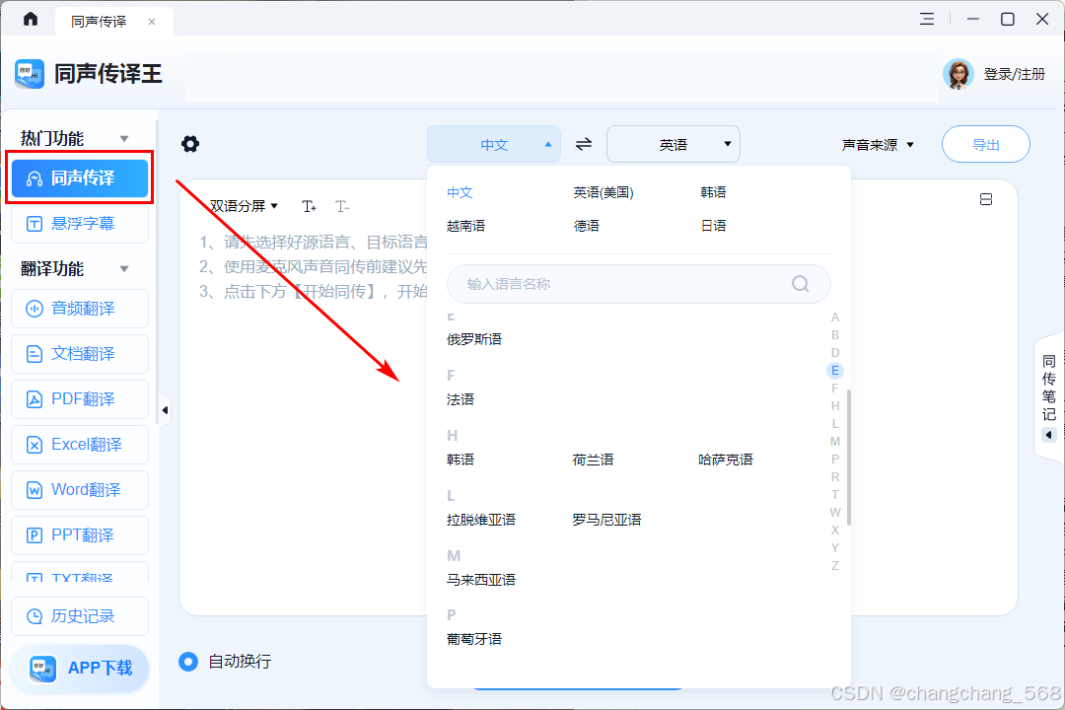Image resolution: width=1065 pixels, height=710 pixels.
Task: Collapse sidebar with left arrow handle
Action: point(165,409)
